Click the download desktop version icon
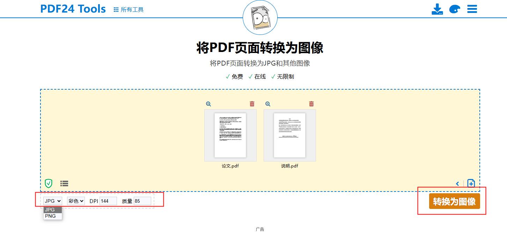The image size is (507, 240). (438, 9)
